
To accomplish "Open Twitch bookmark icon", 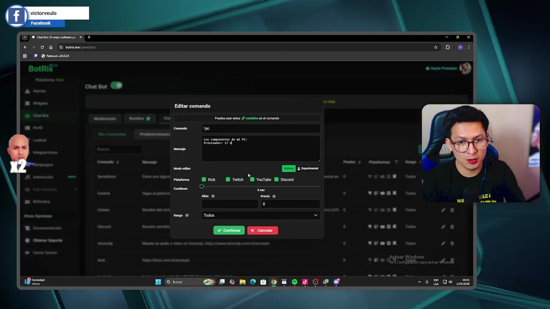I will (36, 56).
